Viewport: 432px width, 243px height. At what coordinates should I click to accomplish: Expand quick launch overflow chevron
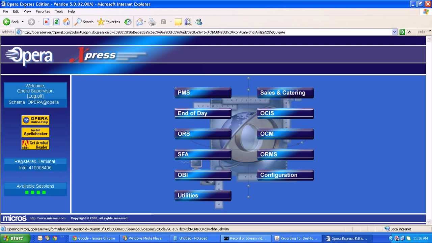click(62, 238)
